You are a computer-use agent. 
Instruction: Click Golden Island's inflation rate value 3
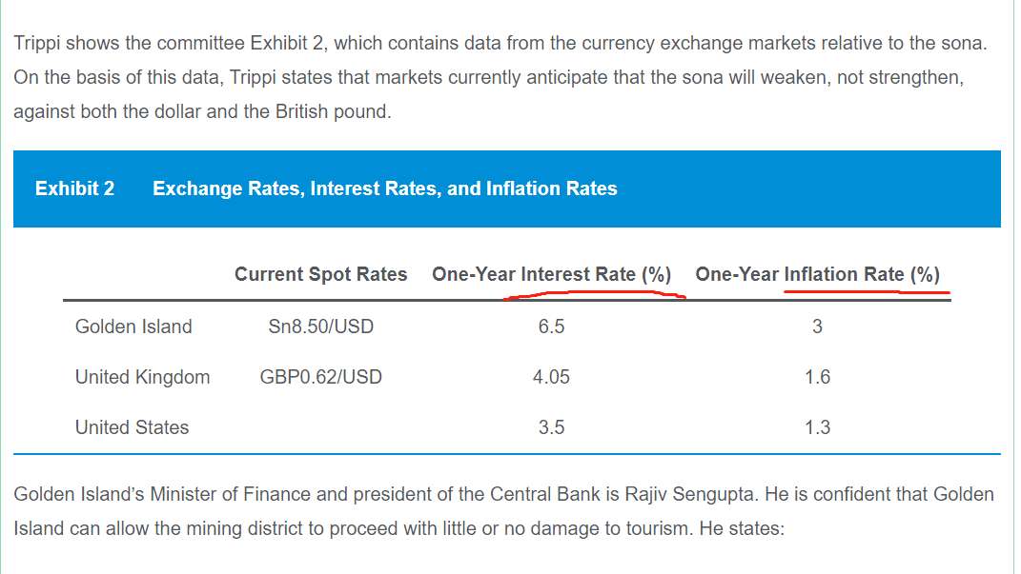coord(818,327)
